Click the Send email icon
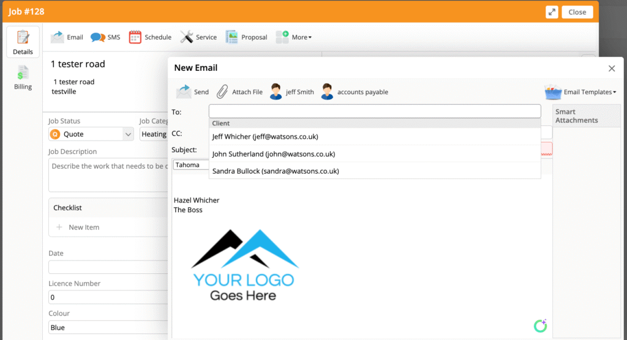Screen dimensions: 627x340 click(184, 92)
